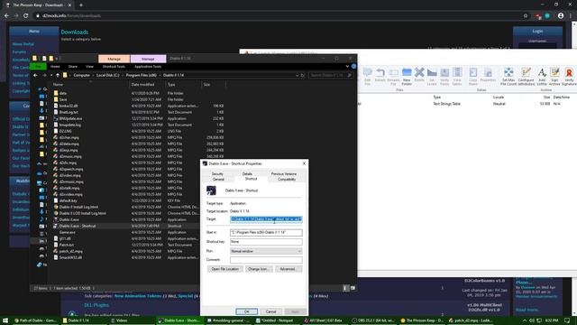Image resolution: width=577 pixels, height=325 pixels.
Task: Click the Extract icon in MPQ editor ribbon
Action: 380,74
